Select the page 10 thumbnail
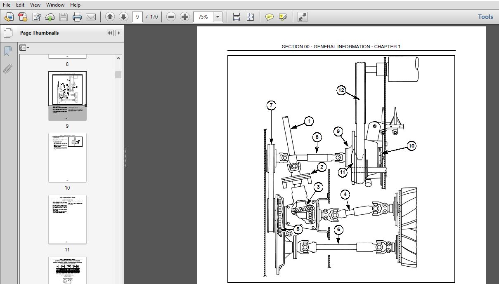The width and height of the screenshot is (499, 284). click(x=67, y=157)
